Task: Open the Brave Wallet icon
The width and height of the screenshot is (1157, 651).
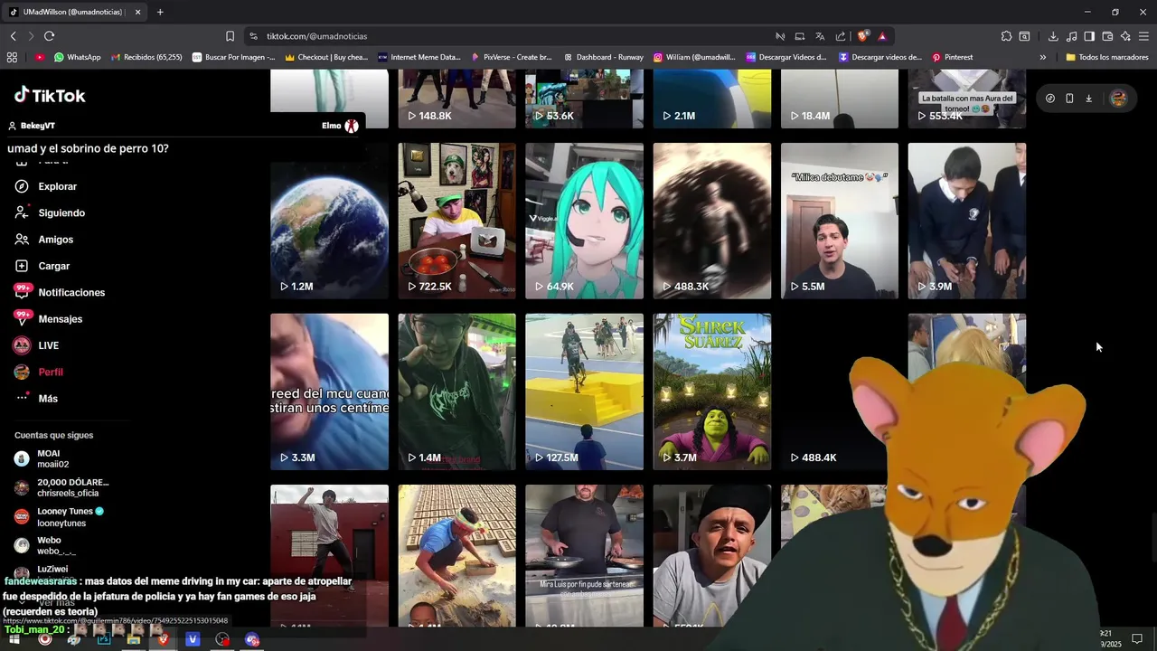Action: point(1107,36)
